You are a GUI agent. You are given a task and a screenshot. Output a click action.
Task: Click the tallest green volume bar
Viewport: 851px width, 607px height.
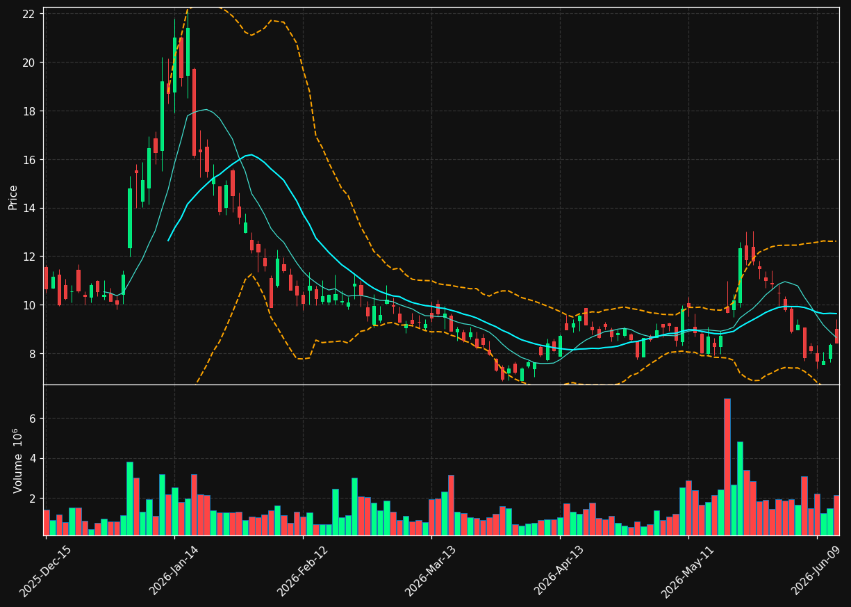(x=740, y=488)
